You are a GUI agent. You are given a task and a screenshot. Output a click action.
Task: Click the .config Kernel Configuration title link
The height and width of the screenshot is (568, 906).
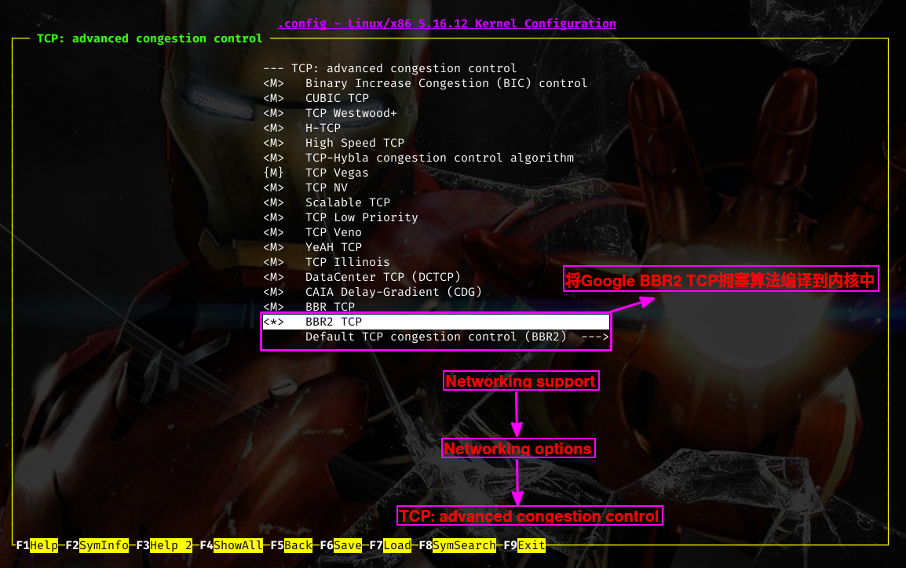tap(447, 24)
